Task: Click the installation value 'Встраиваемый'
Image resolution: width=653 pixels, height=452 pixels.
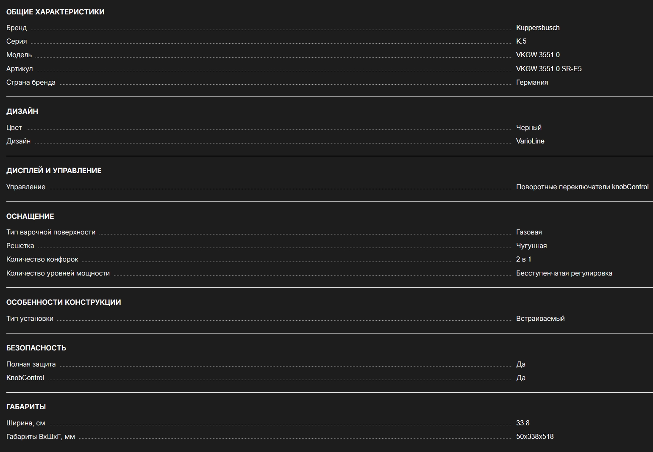Action: (x=540, y=319)
